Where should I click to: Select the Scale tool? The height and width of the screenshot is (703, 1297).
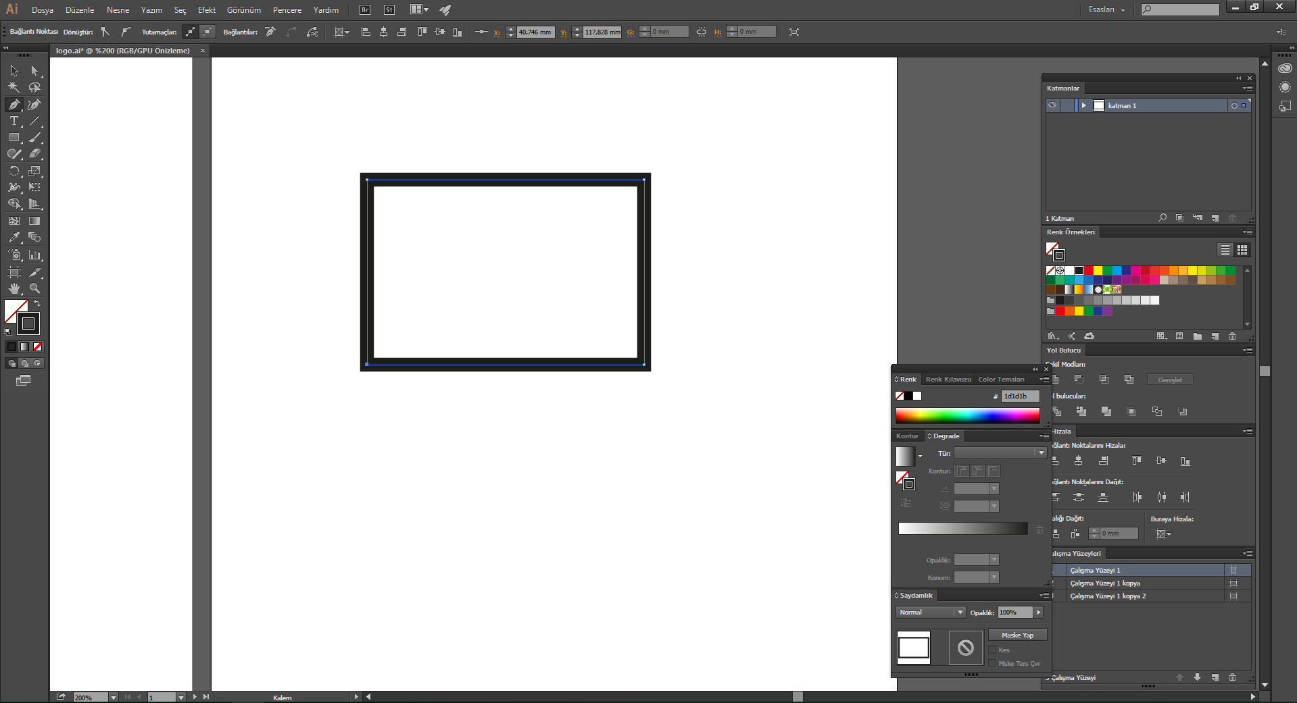coord(34,171)
